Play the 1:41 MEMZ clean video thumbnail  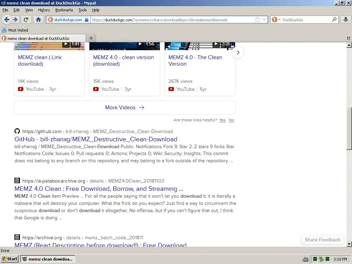click(49, 46)
